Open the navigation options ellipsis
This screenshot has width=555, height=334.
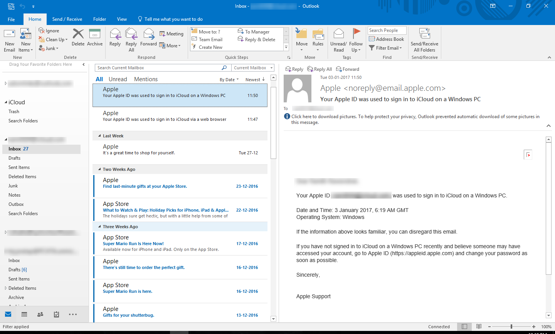[x=73, y=314]
